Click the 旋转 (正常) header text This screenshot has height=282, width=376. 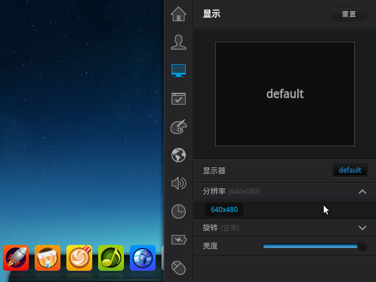221,227
